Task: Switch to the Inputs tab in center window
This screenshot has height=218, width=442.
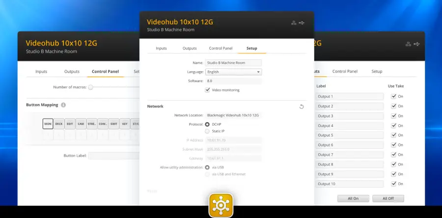Action: 161,48
